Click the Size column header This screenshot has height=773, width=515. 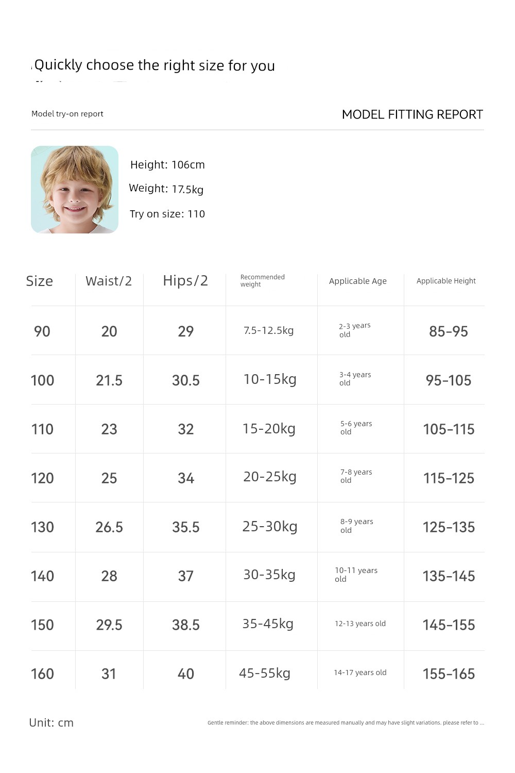40,281
